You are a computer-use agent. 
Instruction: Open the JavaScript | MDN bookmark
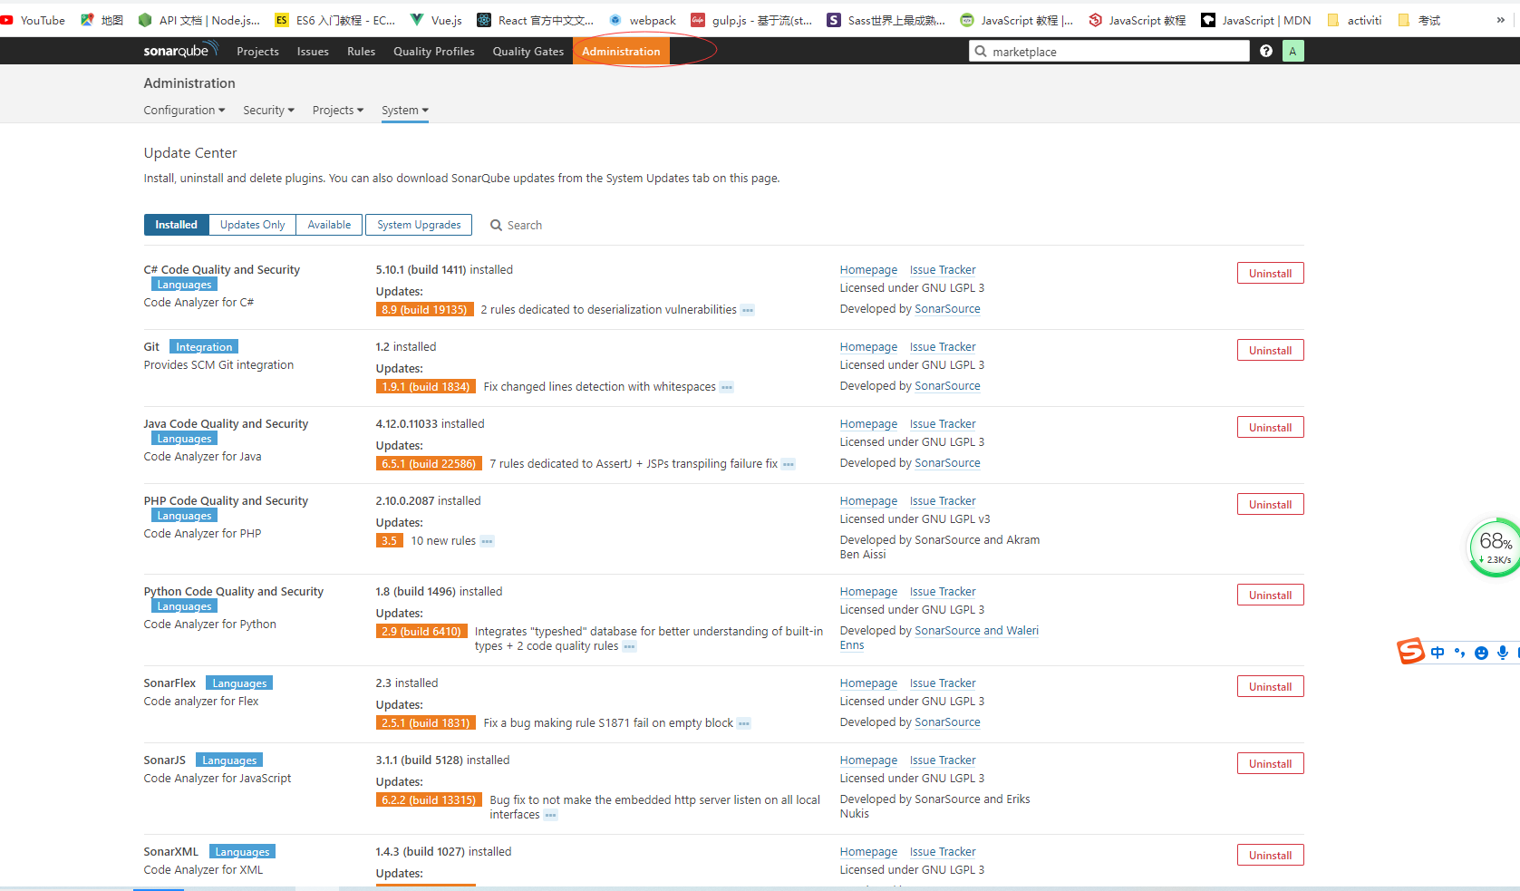(1256, 20)
